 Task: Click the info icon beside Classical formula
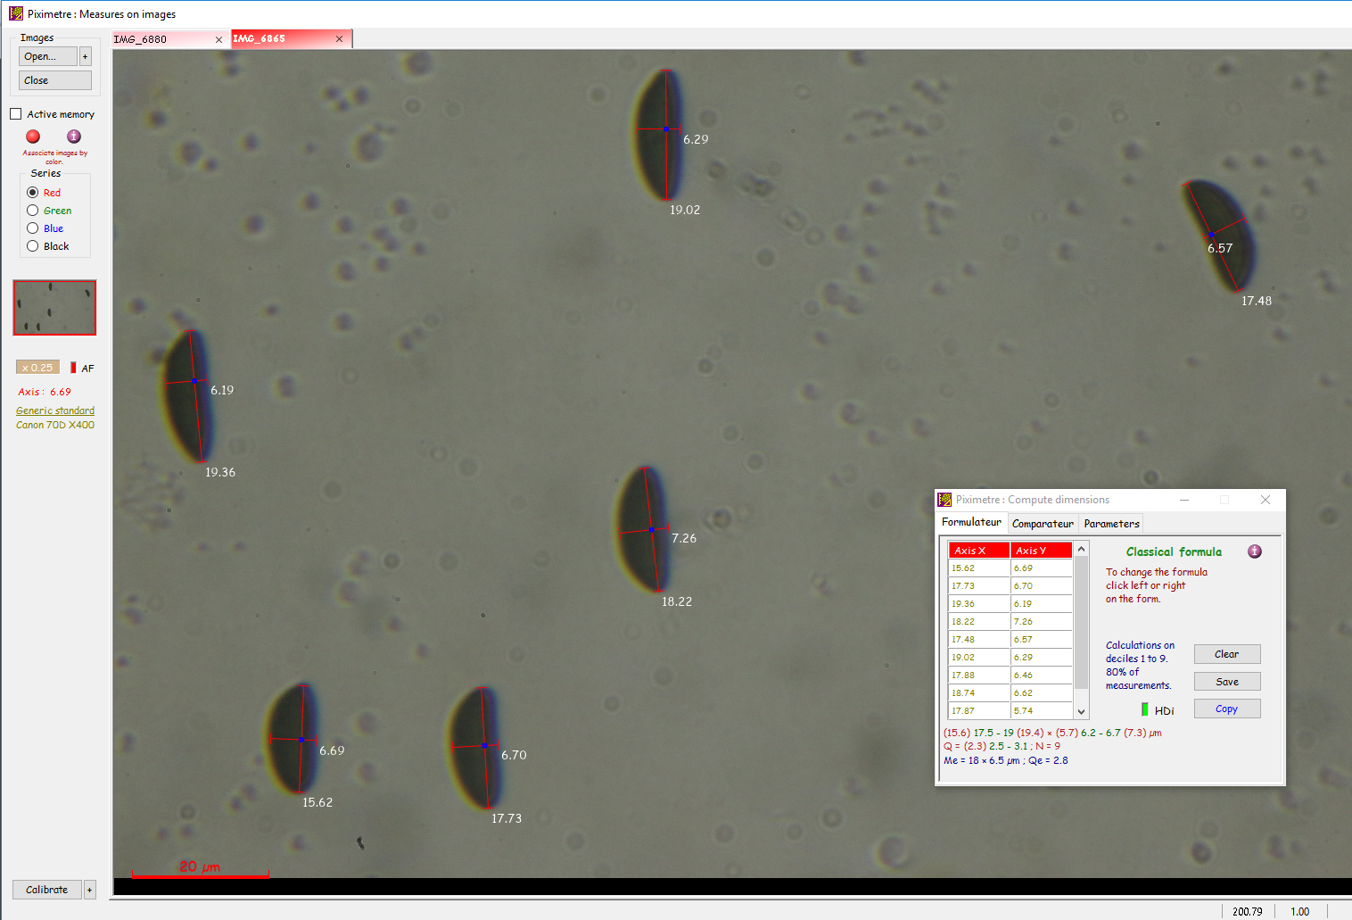coord(1254,551)
